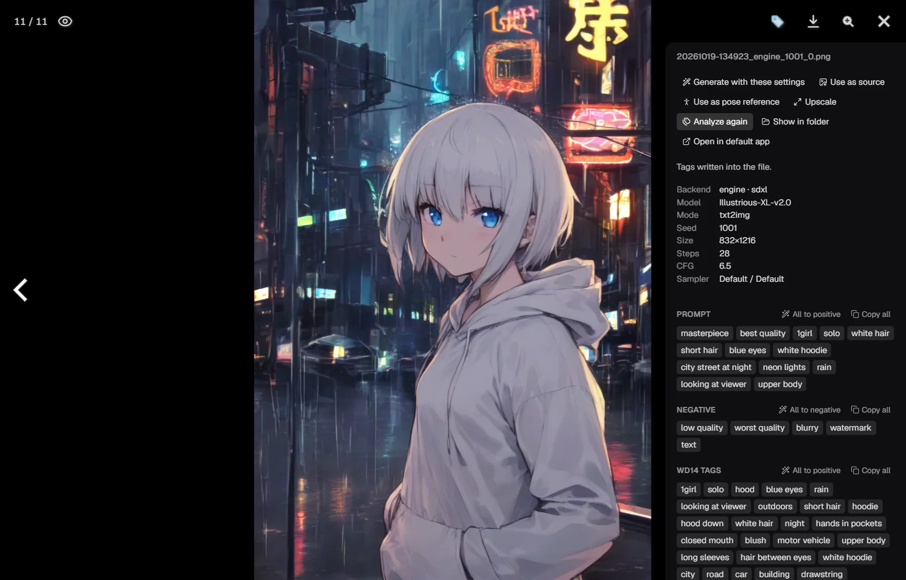Click the hood down WD14 tag
This screenshot has width=906, height=580.
pos(702,523)
